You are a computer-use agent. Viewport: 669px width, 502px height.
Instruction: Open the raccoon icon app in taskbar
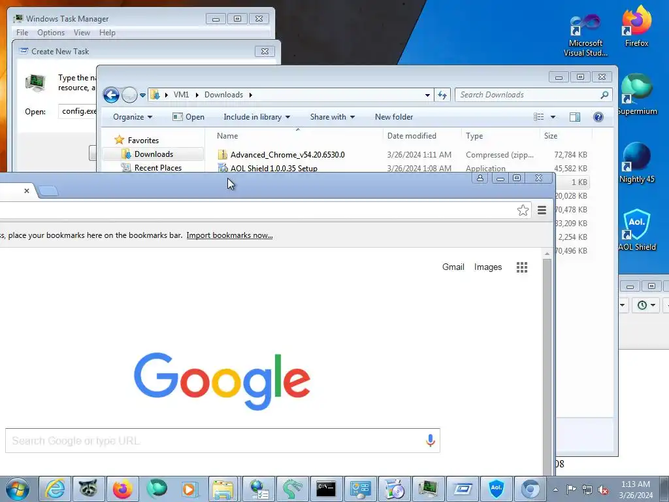[88, 489]
